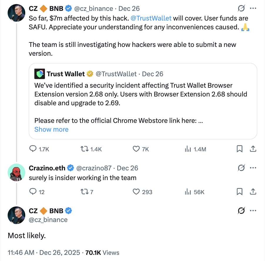This screenshot has height=261, width=266.
Task: Retweet CZ's $7m hack tweet
Action: [x=84, y=149]
